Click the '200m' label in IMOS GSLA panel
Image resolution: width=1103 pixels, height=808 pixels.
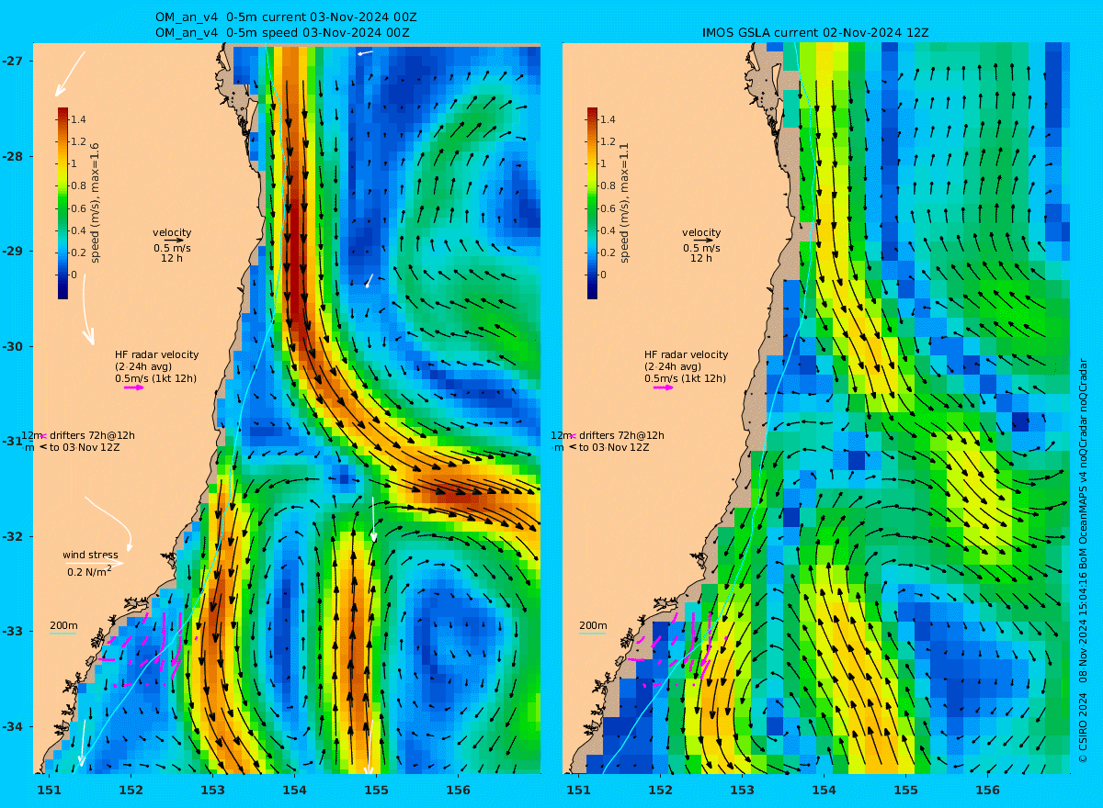(x=592, y=625)
